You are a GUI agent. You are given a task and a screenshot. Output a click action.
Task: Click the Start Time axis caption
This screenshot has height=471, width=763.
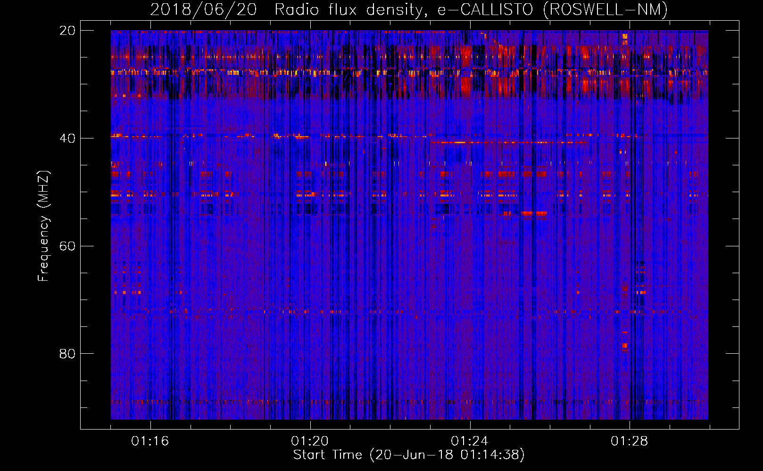click(409, 455)
